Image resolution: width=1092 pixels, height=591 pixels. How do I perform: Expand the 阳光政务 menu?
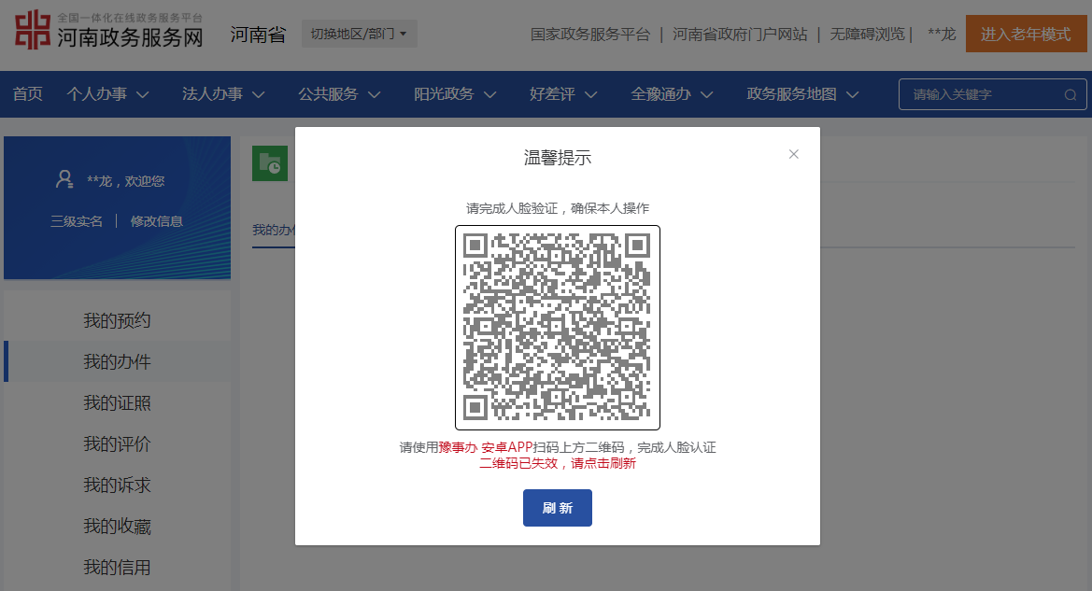pyautogui.click(x=455, y=94)
